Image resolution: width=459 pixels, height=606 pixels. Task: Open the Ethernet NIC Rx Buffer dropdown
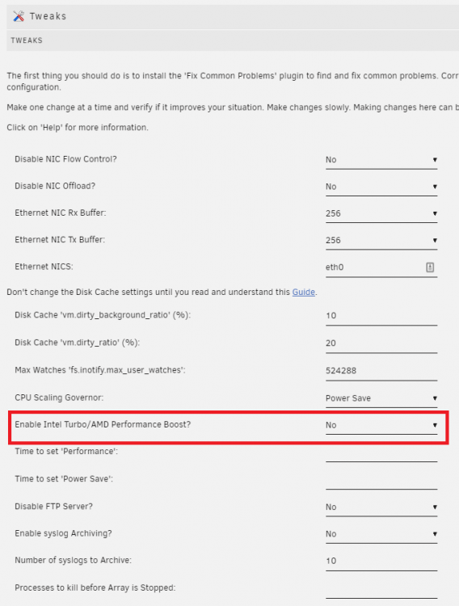381,214
